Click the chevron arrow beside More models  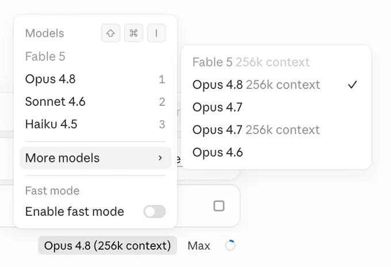[160, 158]
